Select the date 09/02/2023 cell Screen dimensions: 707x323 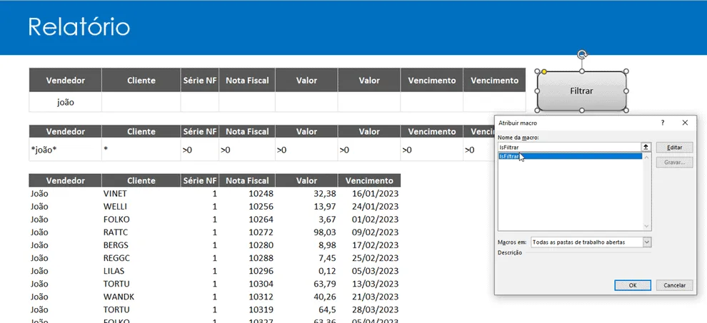point(369,232)
